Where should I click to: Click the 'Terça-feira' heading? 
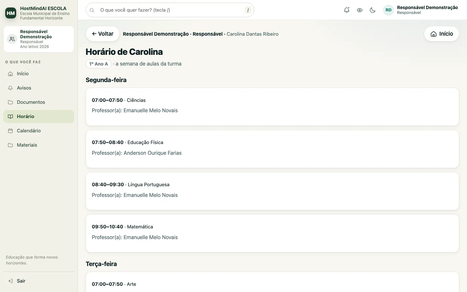101,264
